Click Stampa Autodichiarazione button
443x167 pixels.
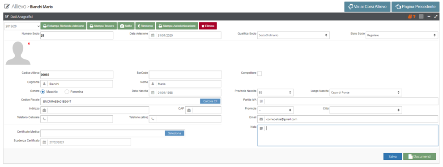177,26
